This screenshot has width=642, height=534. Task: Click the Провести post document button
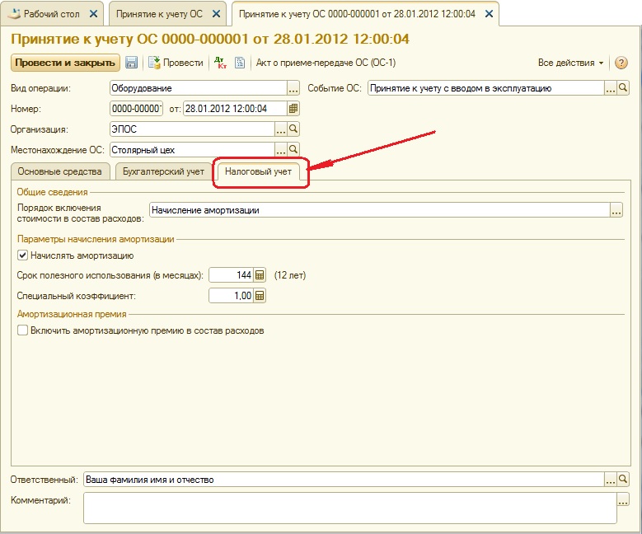(x=176, y=63)
